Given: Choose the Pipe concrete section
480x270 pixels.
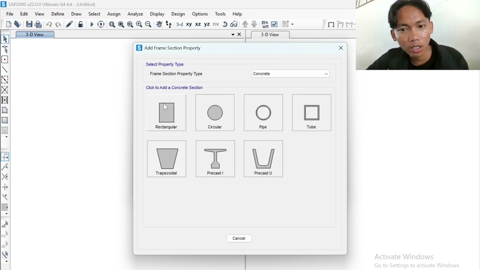Looking at the screenshot, I should coord(263,112).
